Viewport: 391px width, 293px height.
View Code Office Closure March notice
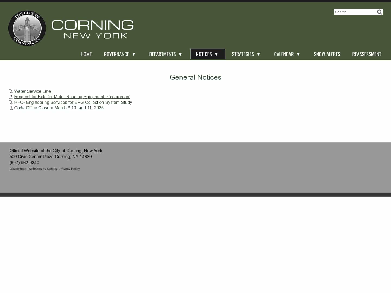click(x=59, y=108)
